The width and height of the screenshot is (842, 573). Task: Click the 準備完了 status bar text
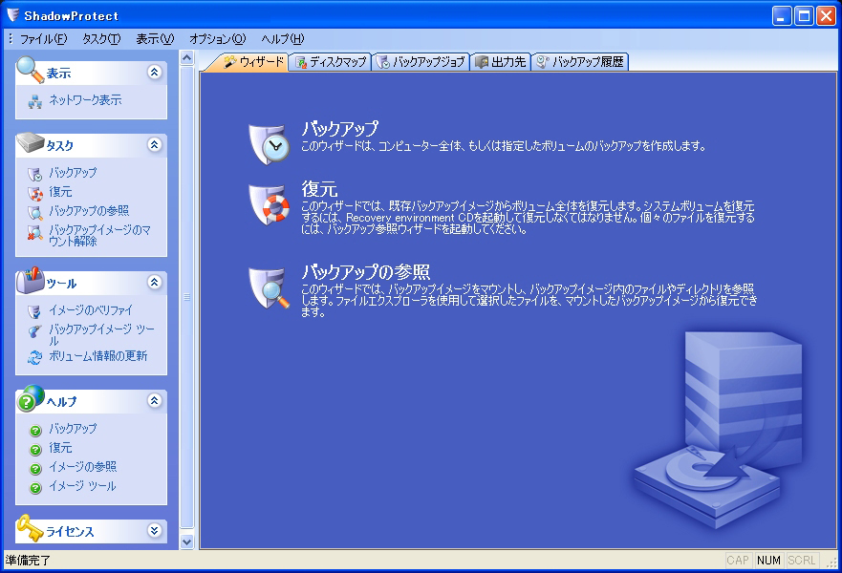point(28,561)
